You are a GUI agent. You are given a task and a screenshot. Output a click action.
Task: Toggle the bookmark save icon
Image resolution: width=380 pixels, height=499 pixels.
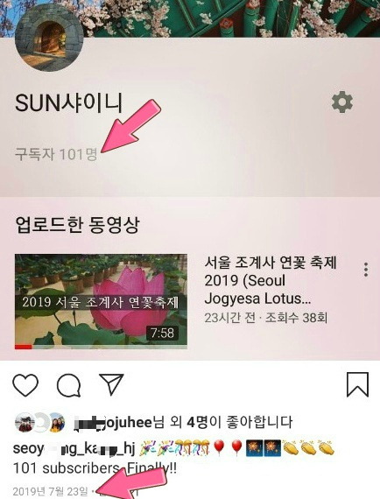358,384
